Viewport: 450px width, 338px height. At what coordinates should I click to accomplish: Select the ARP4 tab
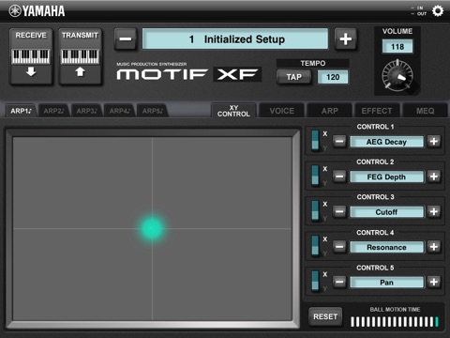(119, 111)
